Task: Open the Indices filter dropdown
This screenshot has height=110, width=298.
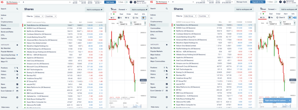Action: (39, 16)
